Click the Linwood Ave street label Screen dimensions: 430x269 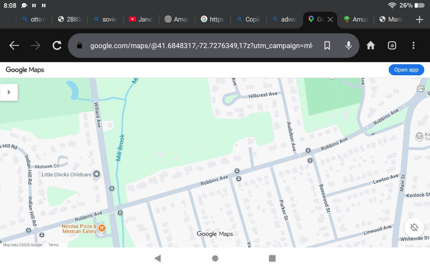378,230
